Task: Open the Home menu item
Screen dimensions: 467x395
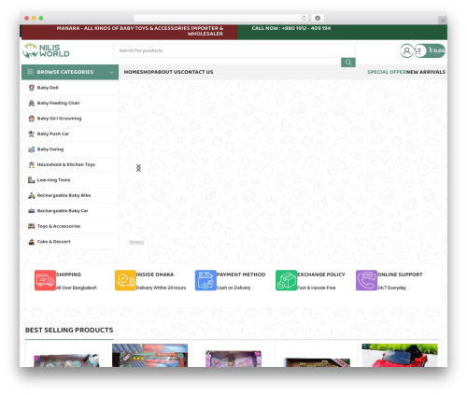Action: coord(131,72)
